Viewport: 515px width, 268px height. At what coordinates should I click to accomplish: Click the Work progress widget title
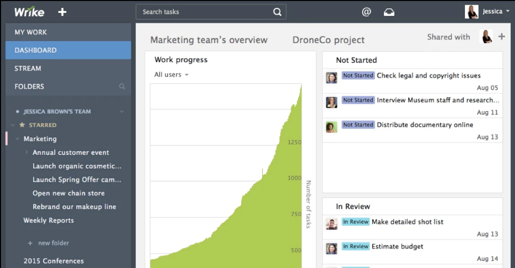tap(181, 59)
